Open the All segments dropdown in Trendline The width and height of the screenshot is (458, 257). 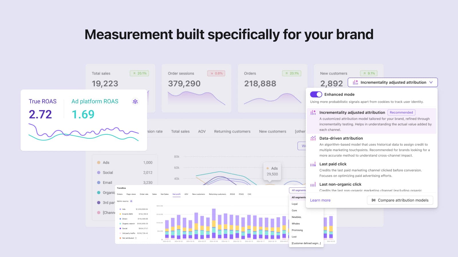(298, 190)
